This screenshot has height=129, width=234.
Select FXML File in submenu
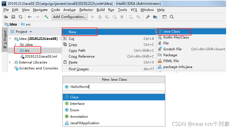191,61
